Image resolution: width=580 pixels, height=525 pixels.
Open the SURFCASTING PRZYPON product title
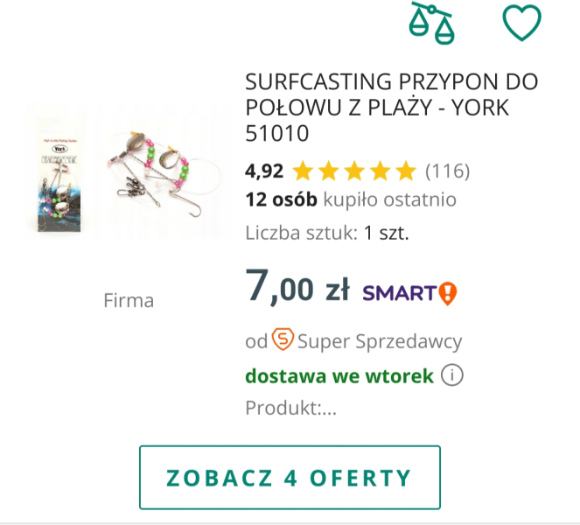coord(391,108)
